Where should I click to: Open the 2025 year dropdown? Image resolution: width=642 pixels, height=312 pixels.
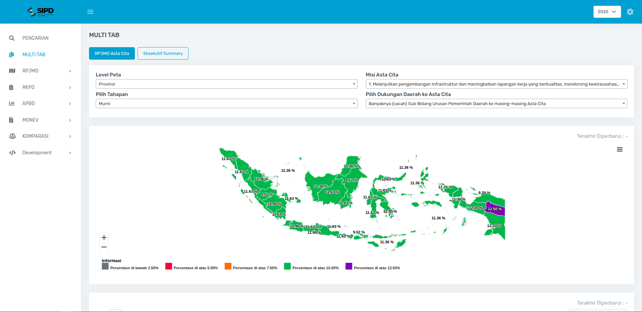point(607,12)
